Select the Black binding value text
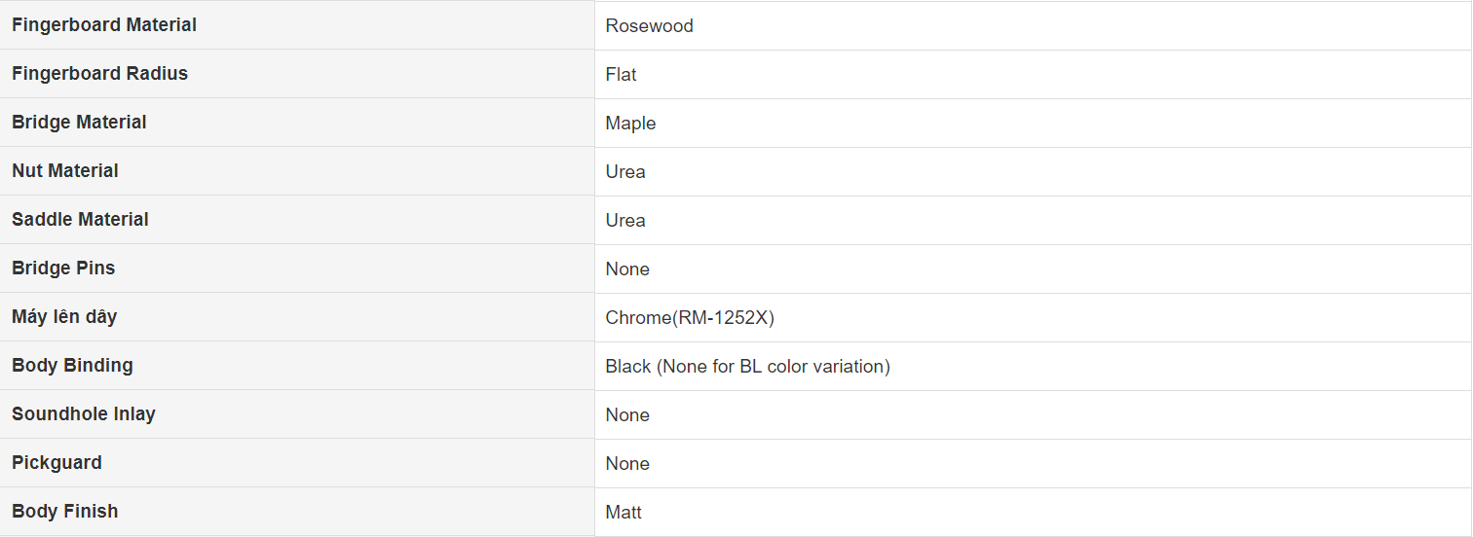 [747, 367]
